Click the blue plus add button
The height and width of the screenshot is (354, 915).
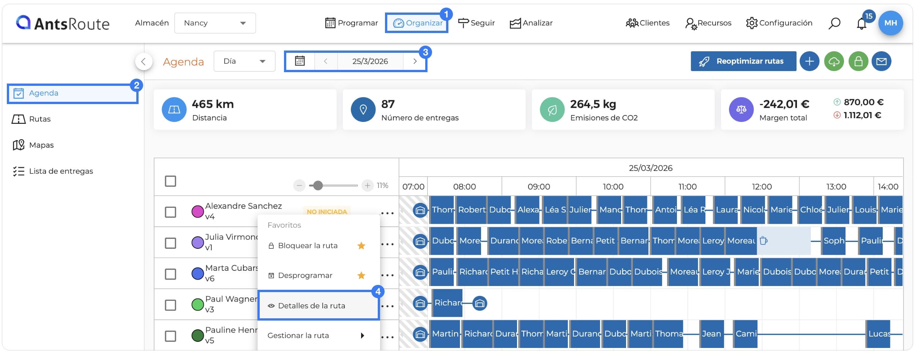(809, 61)
